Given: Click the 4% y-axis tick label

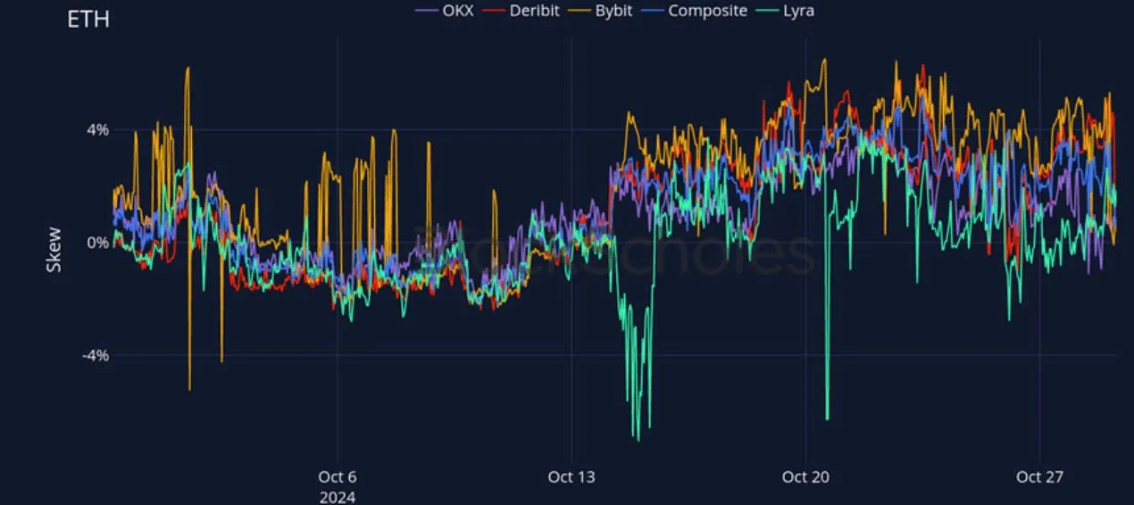Looking at the screenshot, I should [97, 130].
